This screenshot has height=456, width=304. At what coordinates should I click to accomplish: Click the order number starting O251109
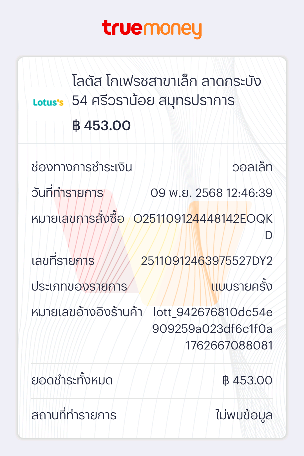pos(203,219)
